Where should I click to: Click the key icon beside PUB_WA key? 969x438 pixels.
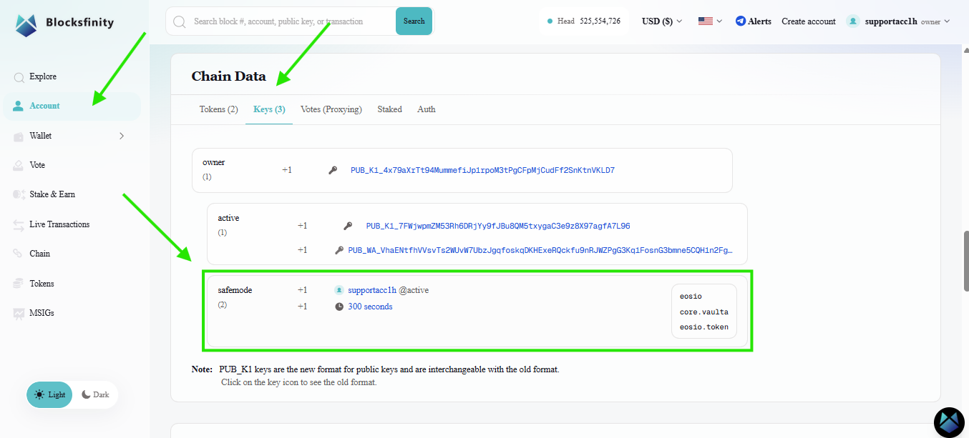pos(339,250)
